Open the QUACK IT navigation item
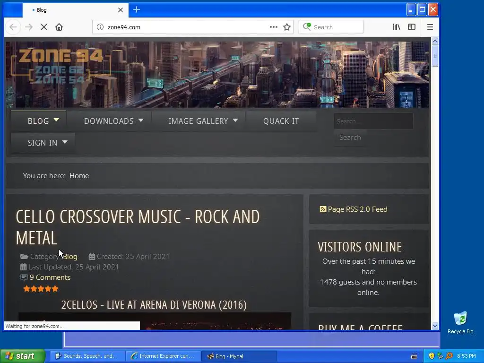Screen dimensions: 484x363 coord(281,121)
